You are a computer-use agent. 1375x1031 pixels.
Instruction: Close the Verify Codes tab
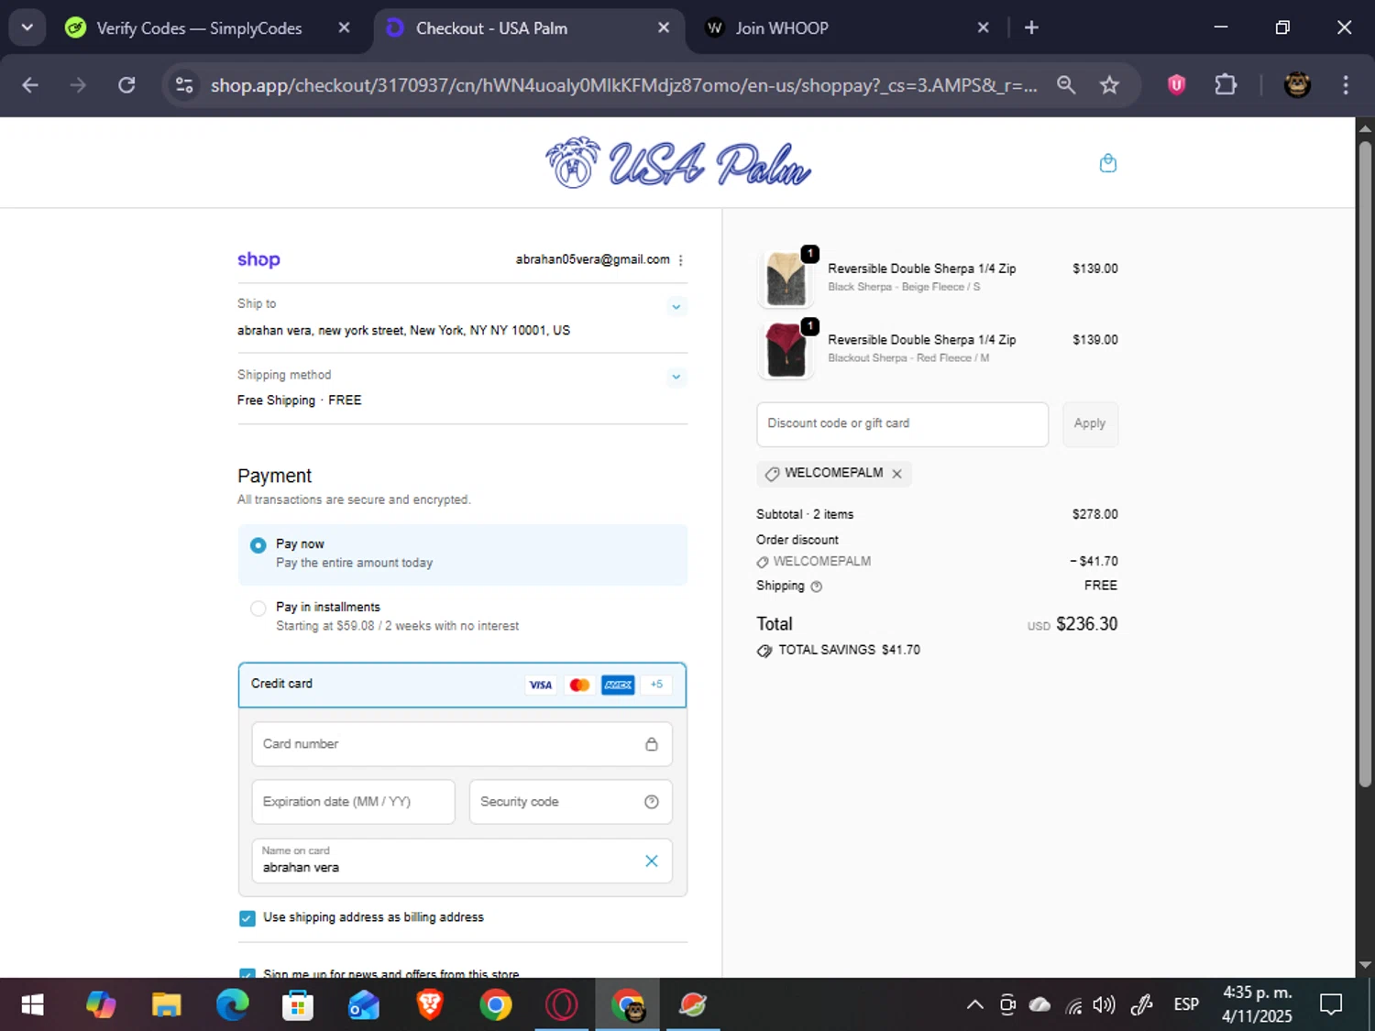pyautogui.click(x=344, y=27)
